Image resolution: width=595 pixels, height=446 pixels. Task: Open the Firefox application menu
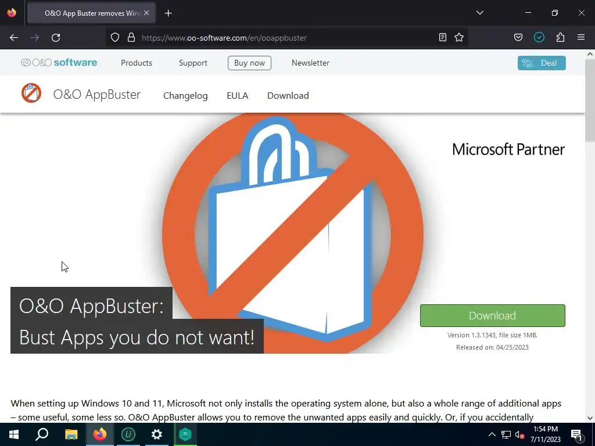581,37
